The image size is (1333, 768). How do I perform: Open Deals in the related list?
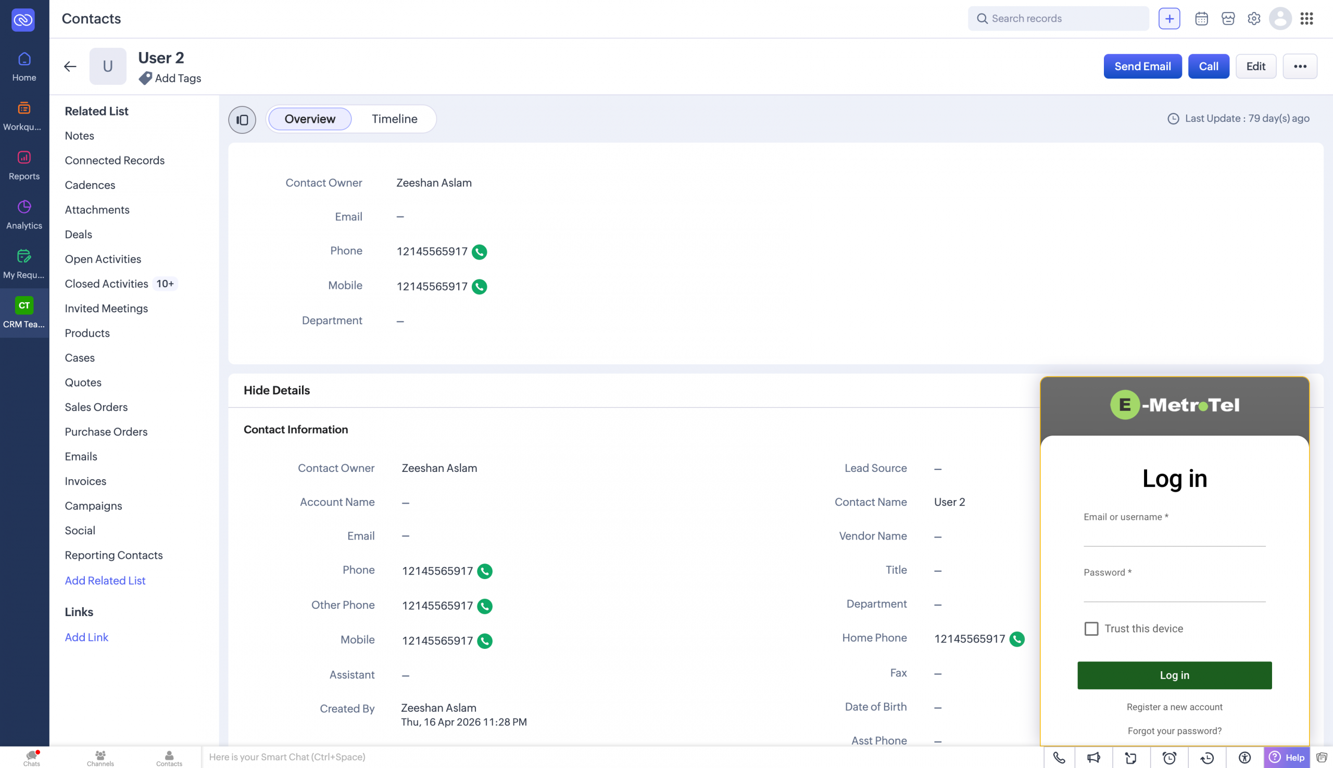click(78, 234)
